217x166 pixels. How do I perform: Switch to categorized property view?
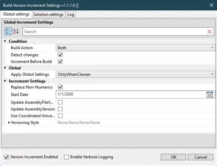pyautogui.click(x=8, y=31)
